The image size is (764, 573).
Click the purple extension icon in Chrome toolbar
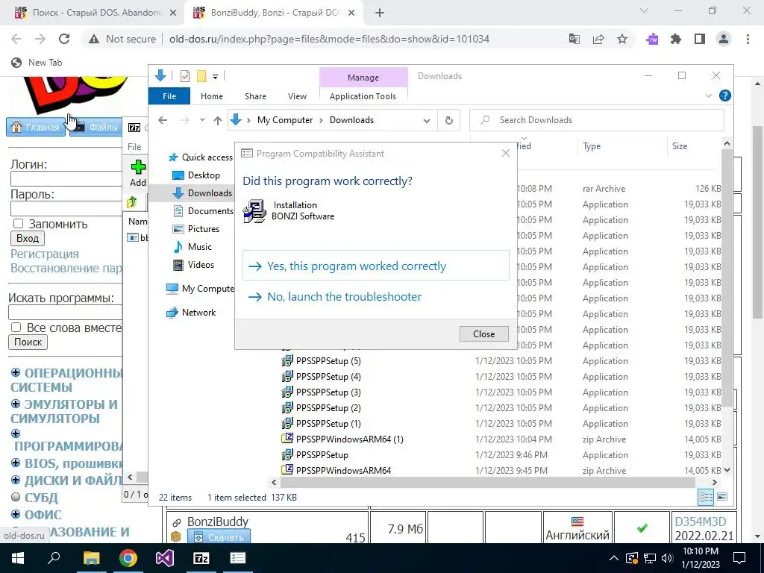pos(652,39)
